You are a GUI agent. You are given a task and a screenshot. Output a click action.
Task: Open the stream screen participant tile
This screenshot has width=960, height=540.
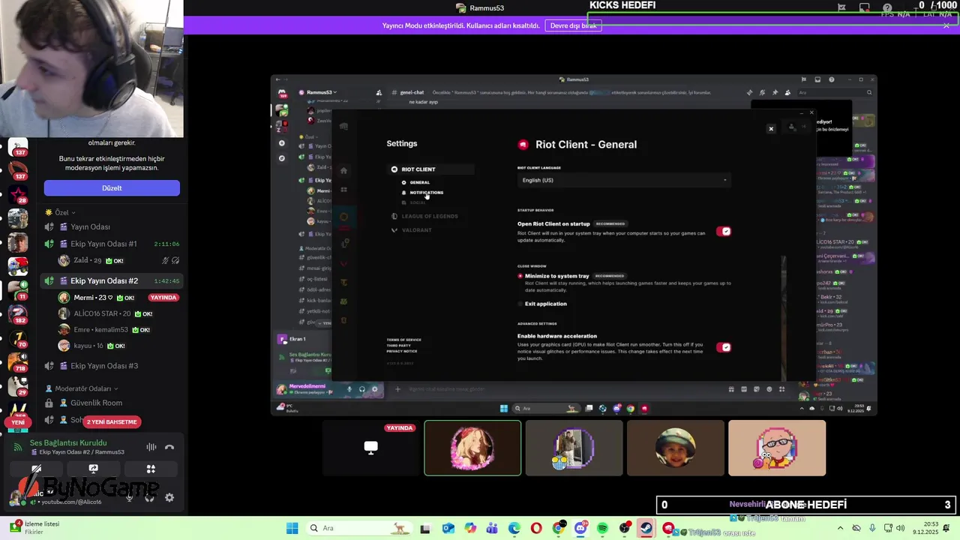[x=371, y=448]
